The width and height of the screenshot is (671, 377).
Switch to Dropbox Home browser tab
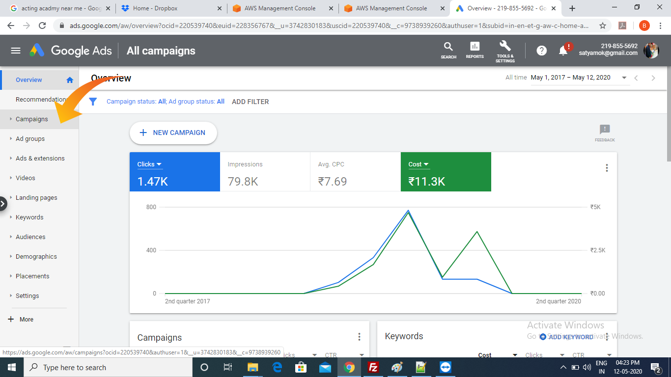tap(171, 8)
